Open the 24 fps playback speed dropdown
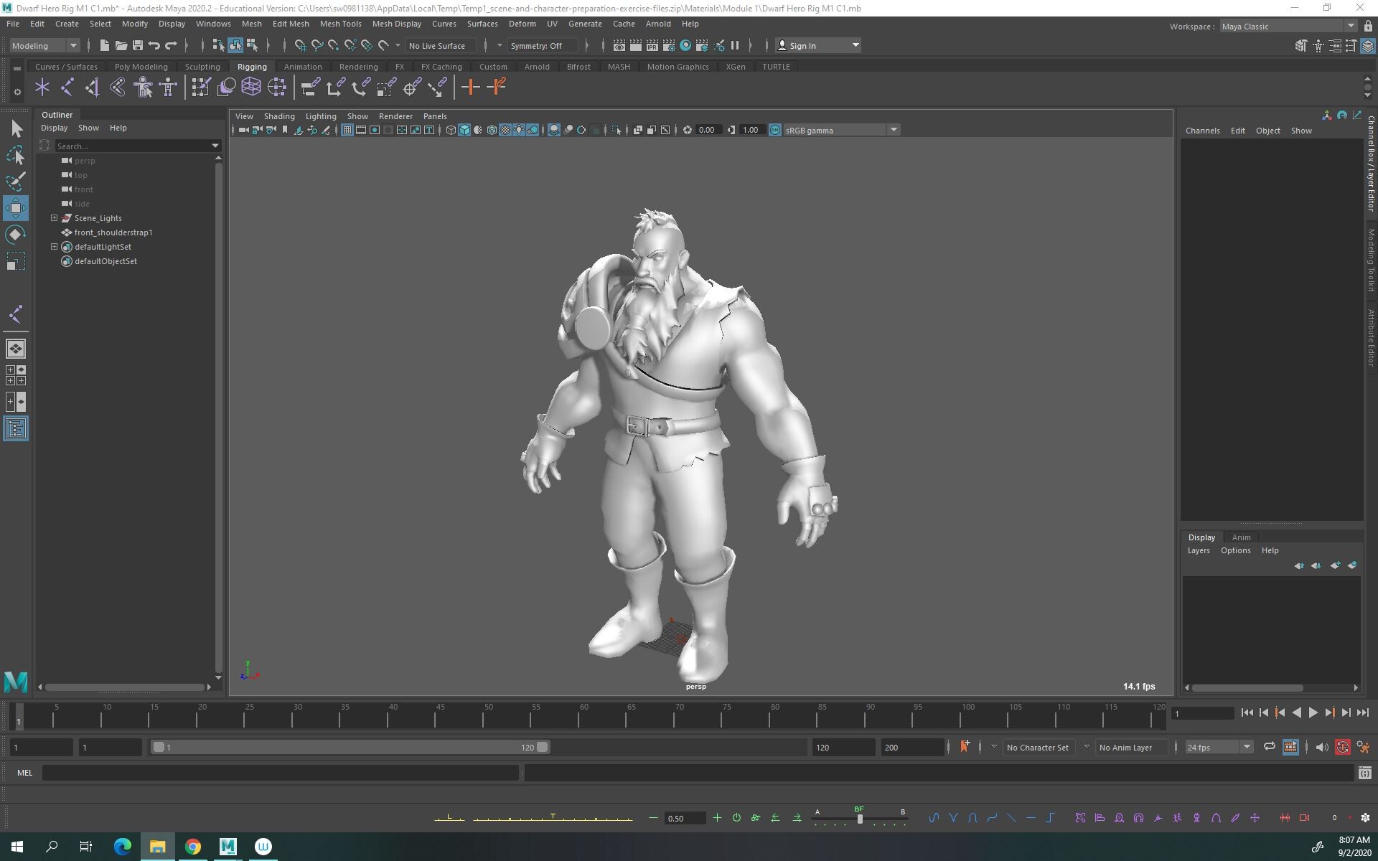This screenshot has width=1378, height=861. click(x=1246, y=747)
